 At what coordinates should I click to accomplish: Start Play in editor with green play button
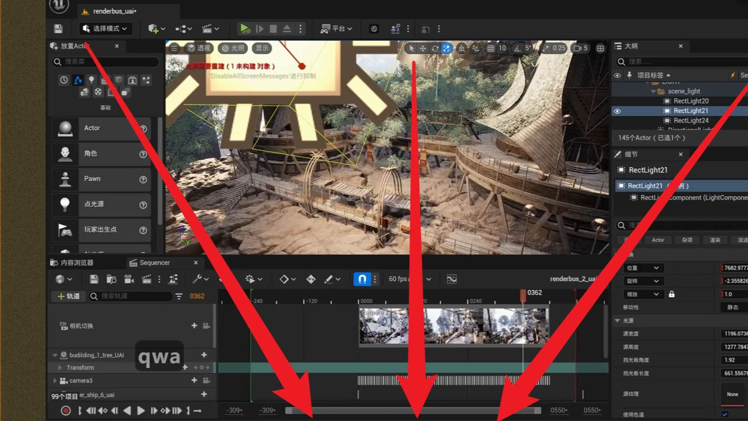pos(245,28)
